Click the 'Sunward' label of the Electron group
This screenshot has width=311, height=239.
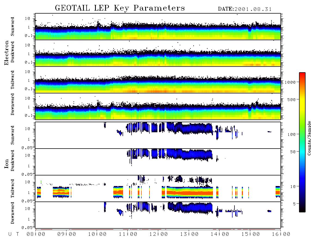(x=13, y=27)
